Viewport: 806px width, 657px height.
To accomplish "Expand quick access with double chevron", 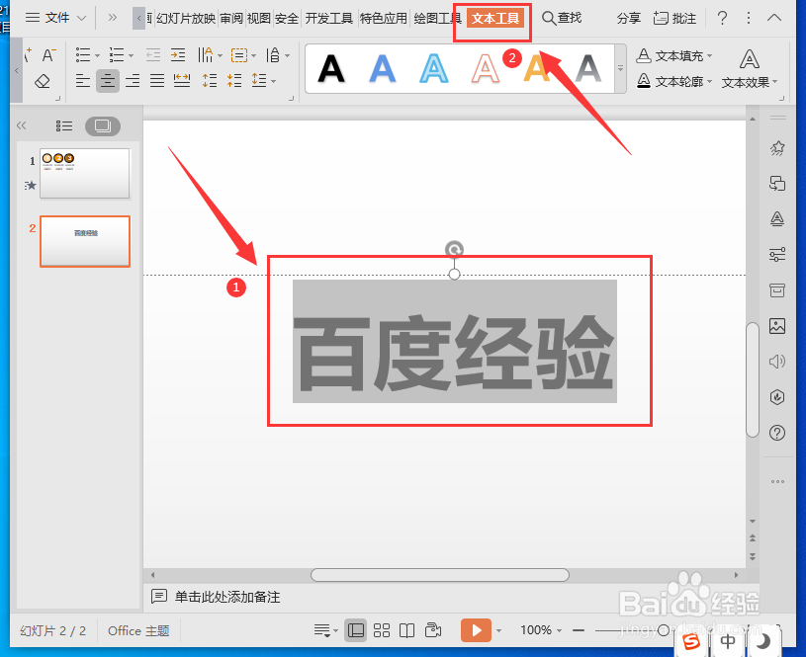I will (x=113, y=18).
